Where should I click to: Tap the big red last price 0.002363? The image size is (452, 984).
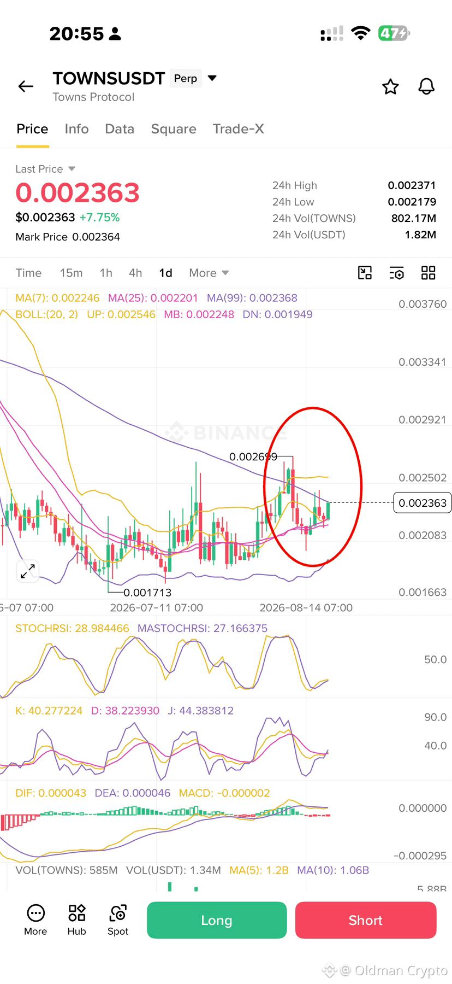point(78,193)
